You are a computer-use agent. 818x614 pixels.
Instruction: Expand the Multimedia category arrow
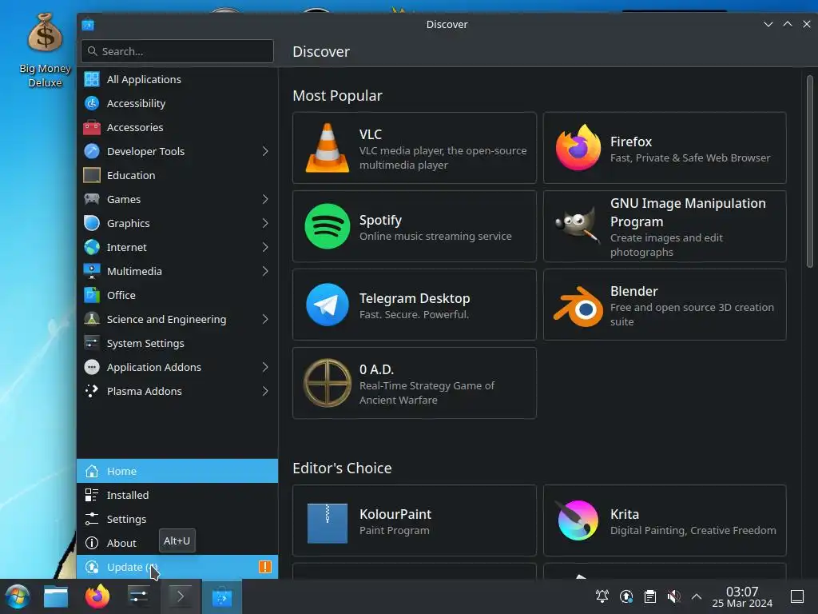pos(265,272)
